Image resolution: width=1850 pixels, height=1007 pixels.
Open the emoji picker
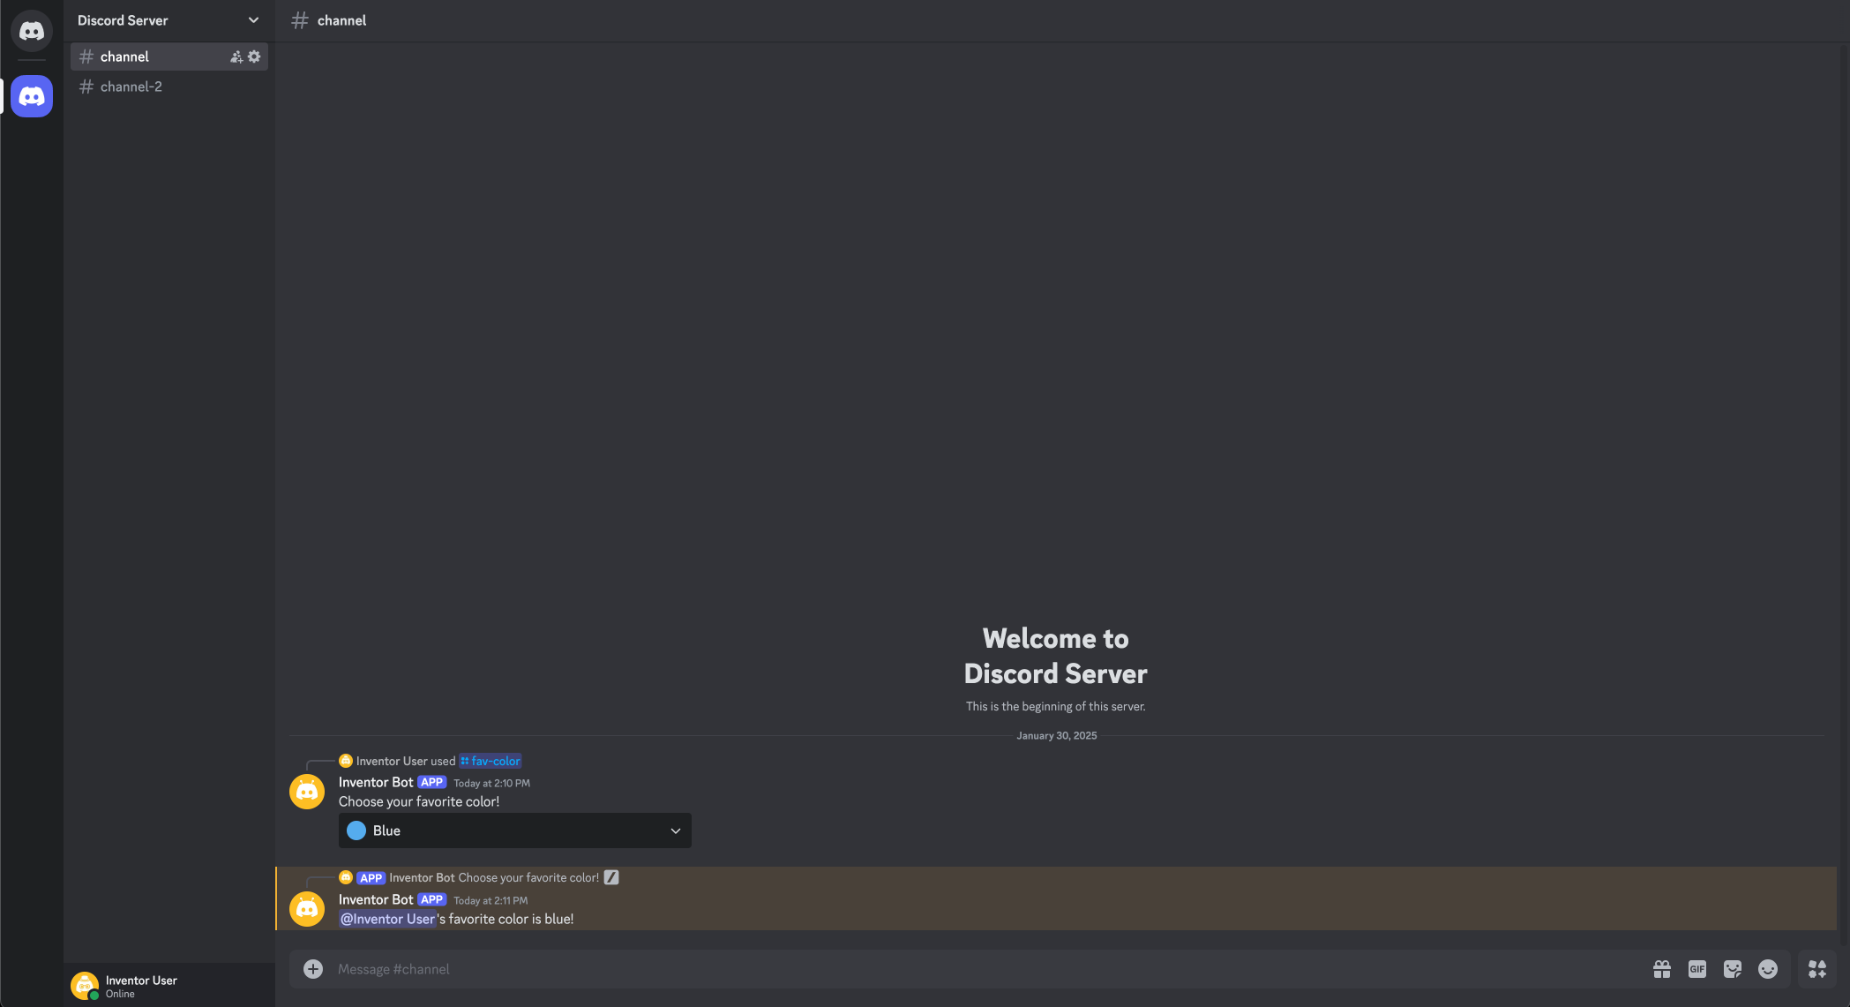point(1768,969)
